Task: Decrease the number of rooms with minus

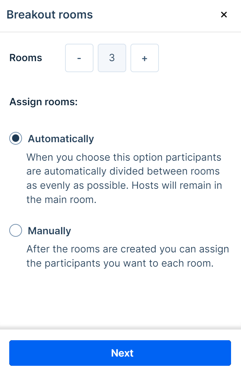Action: click(x=79, y=58)
